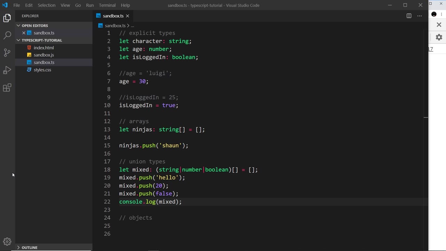446x251 pixels.
Task: Open the Explorer view in activity bar
Action: point(7,18)
